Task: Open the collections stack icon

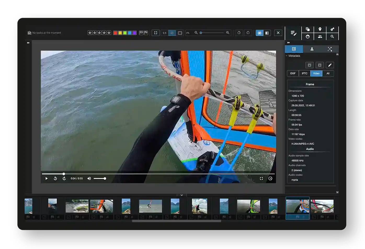Action: [308, 29]
